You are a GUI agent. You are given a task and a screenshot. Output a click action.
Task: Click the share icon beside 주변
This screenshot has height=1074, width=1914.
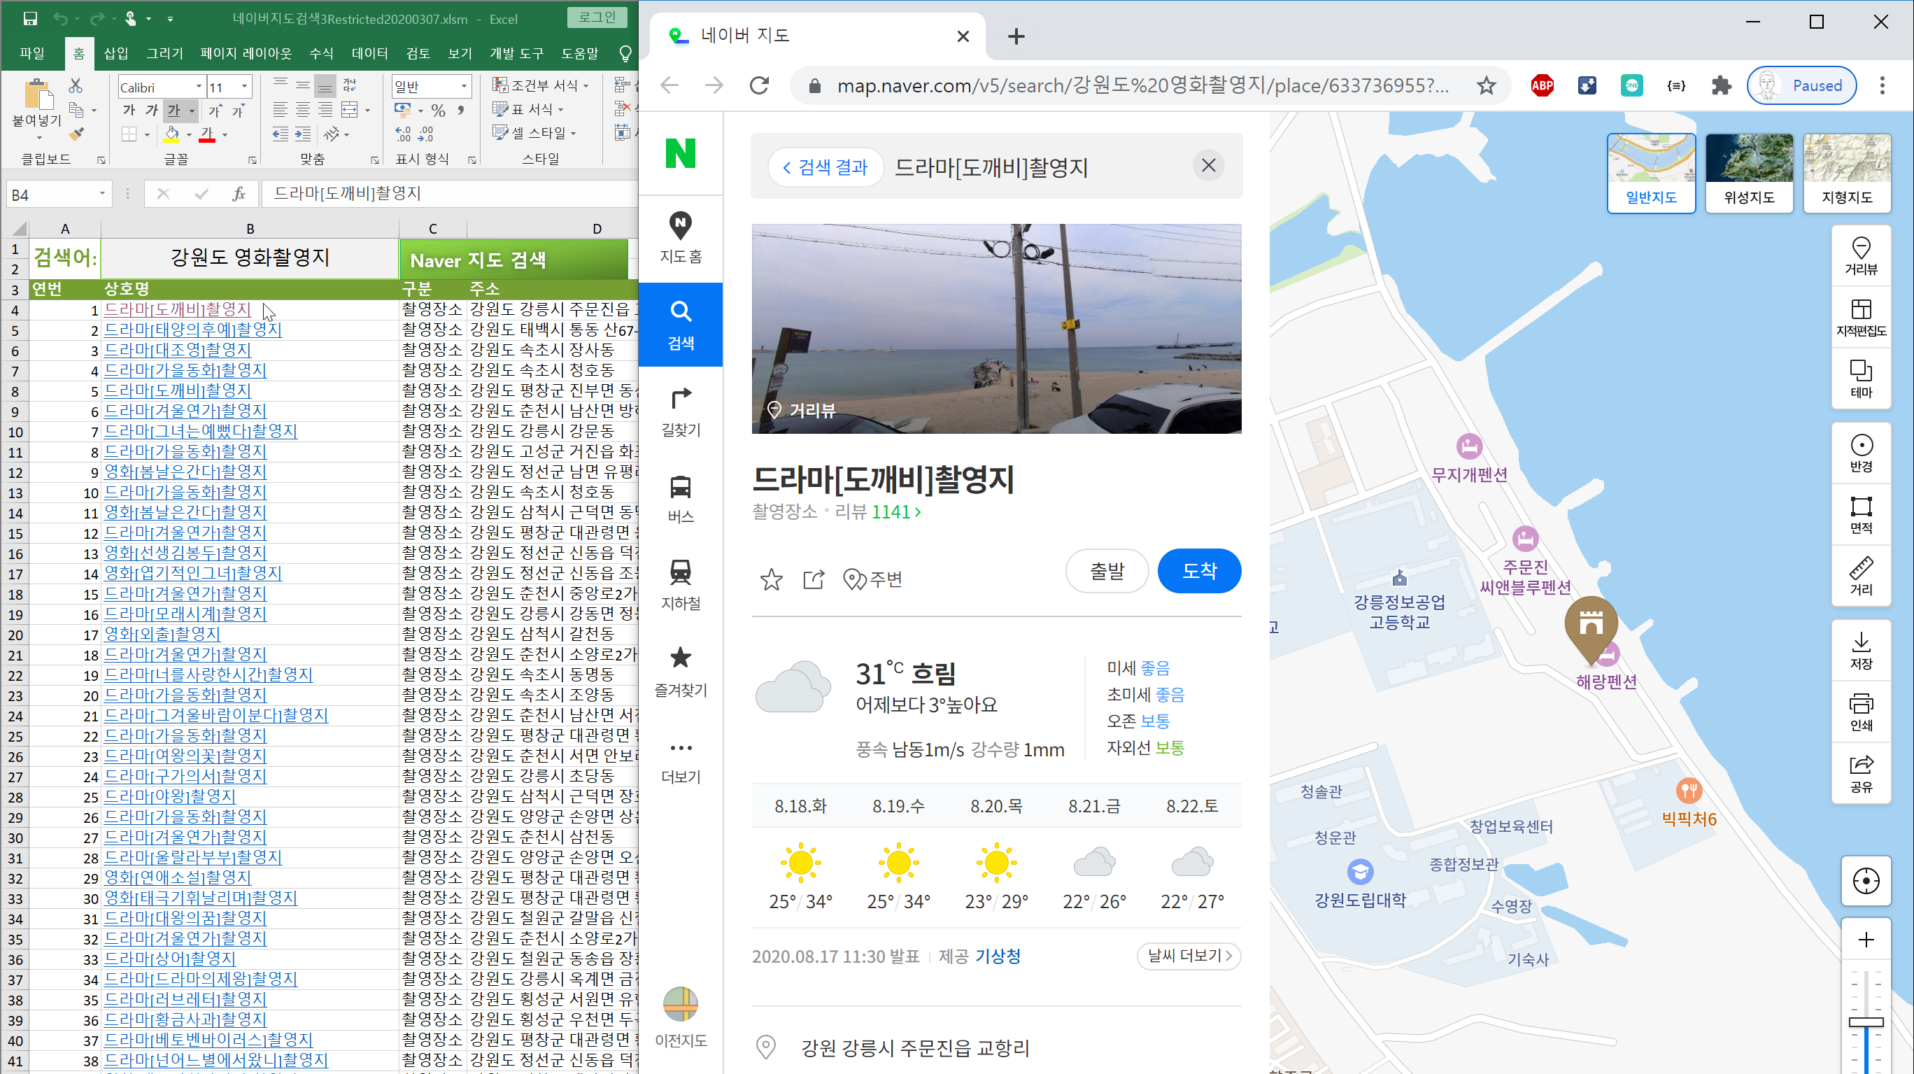click(814, 579)
